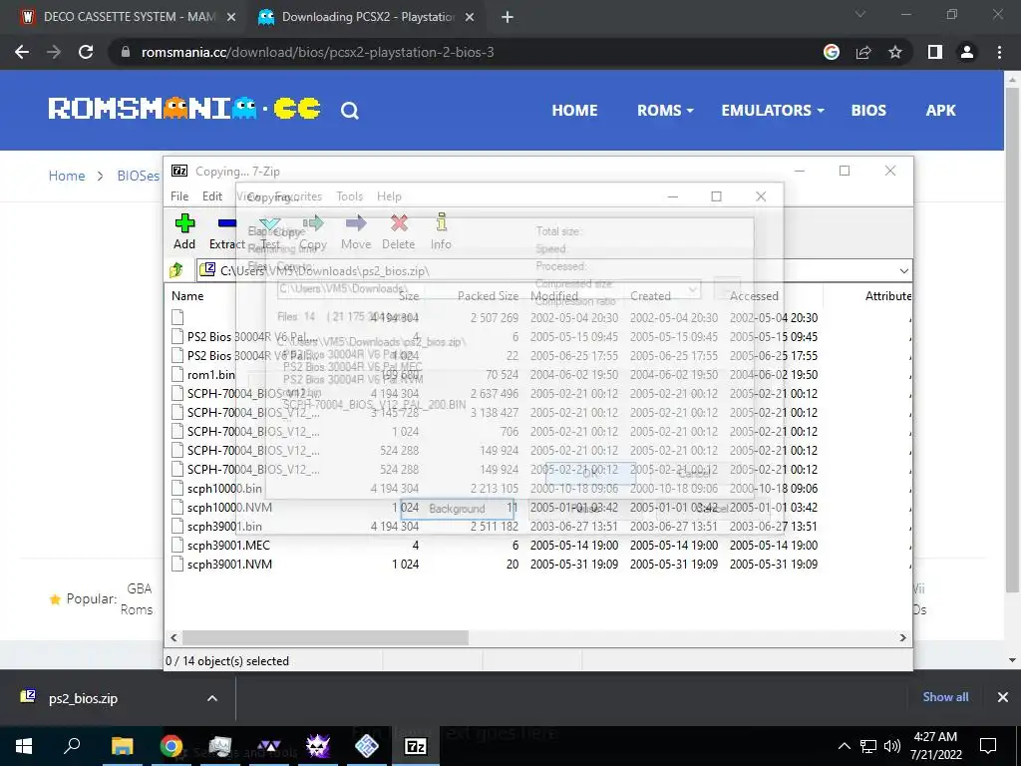1021x766 pixels.
Task: Sort by Accessed column header
Action: (x=754, y=295)
